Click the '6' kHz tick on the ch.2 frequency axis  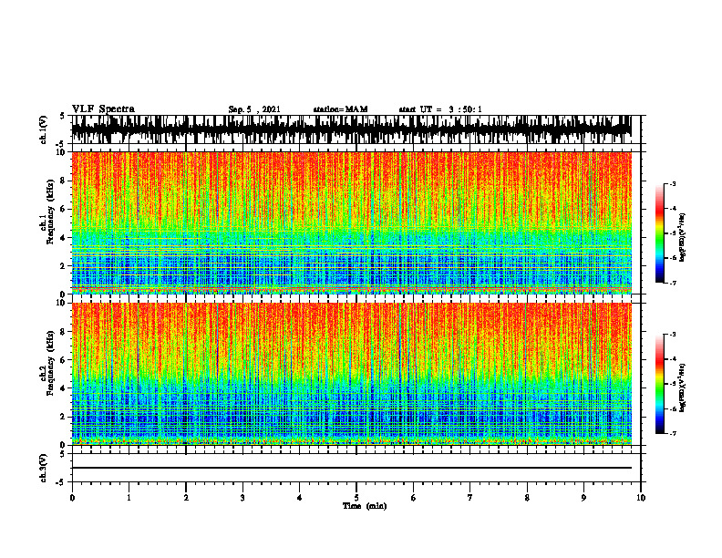[x=63, y=360]
